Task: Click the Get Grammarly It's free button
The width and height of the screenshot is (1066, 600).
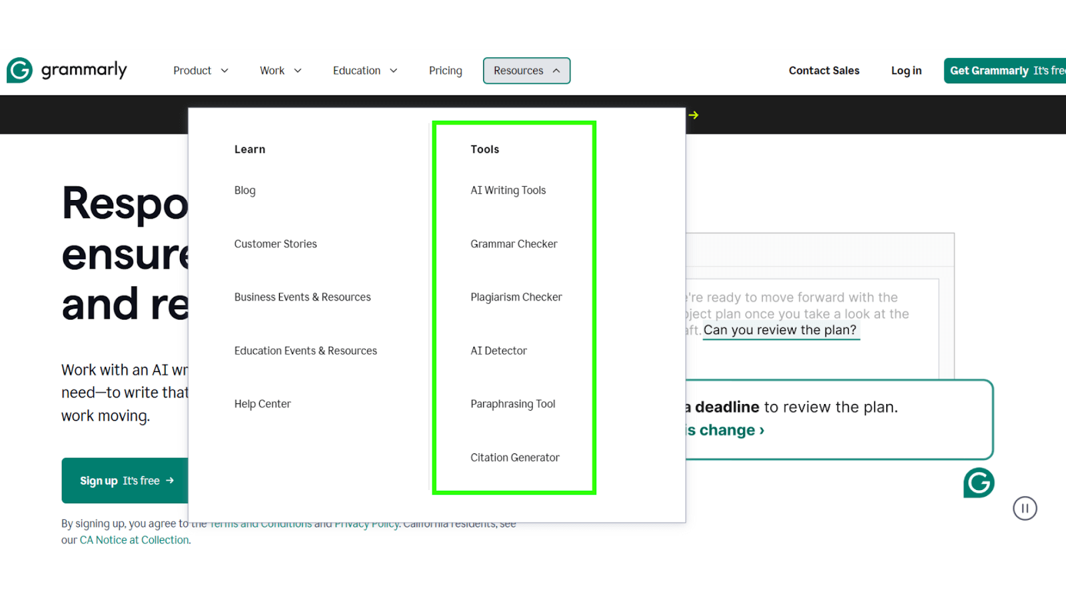Action: pyautogui.click(x=1005, y=71)
